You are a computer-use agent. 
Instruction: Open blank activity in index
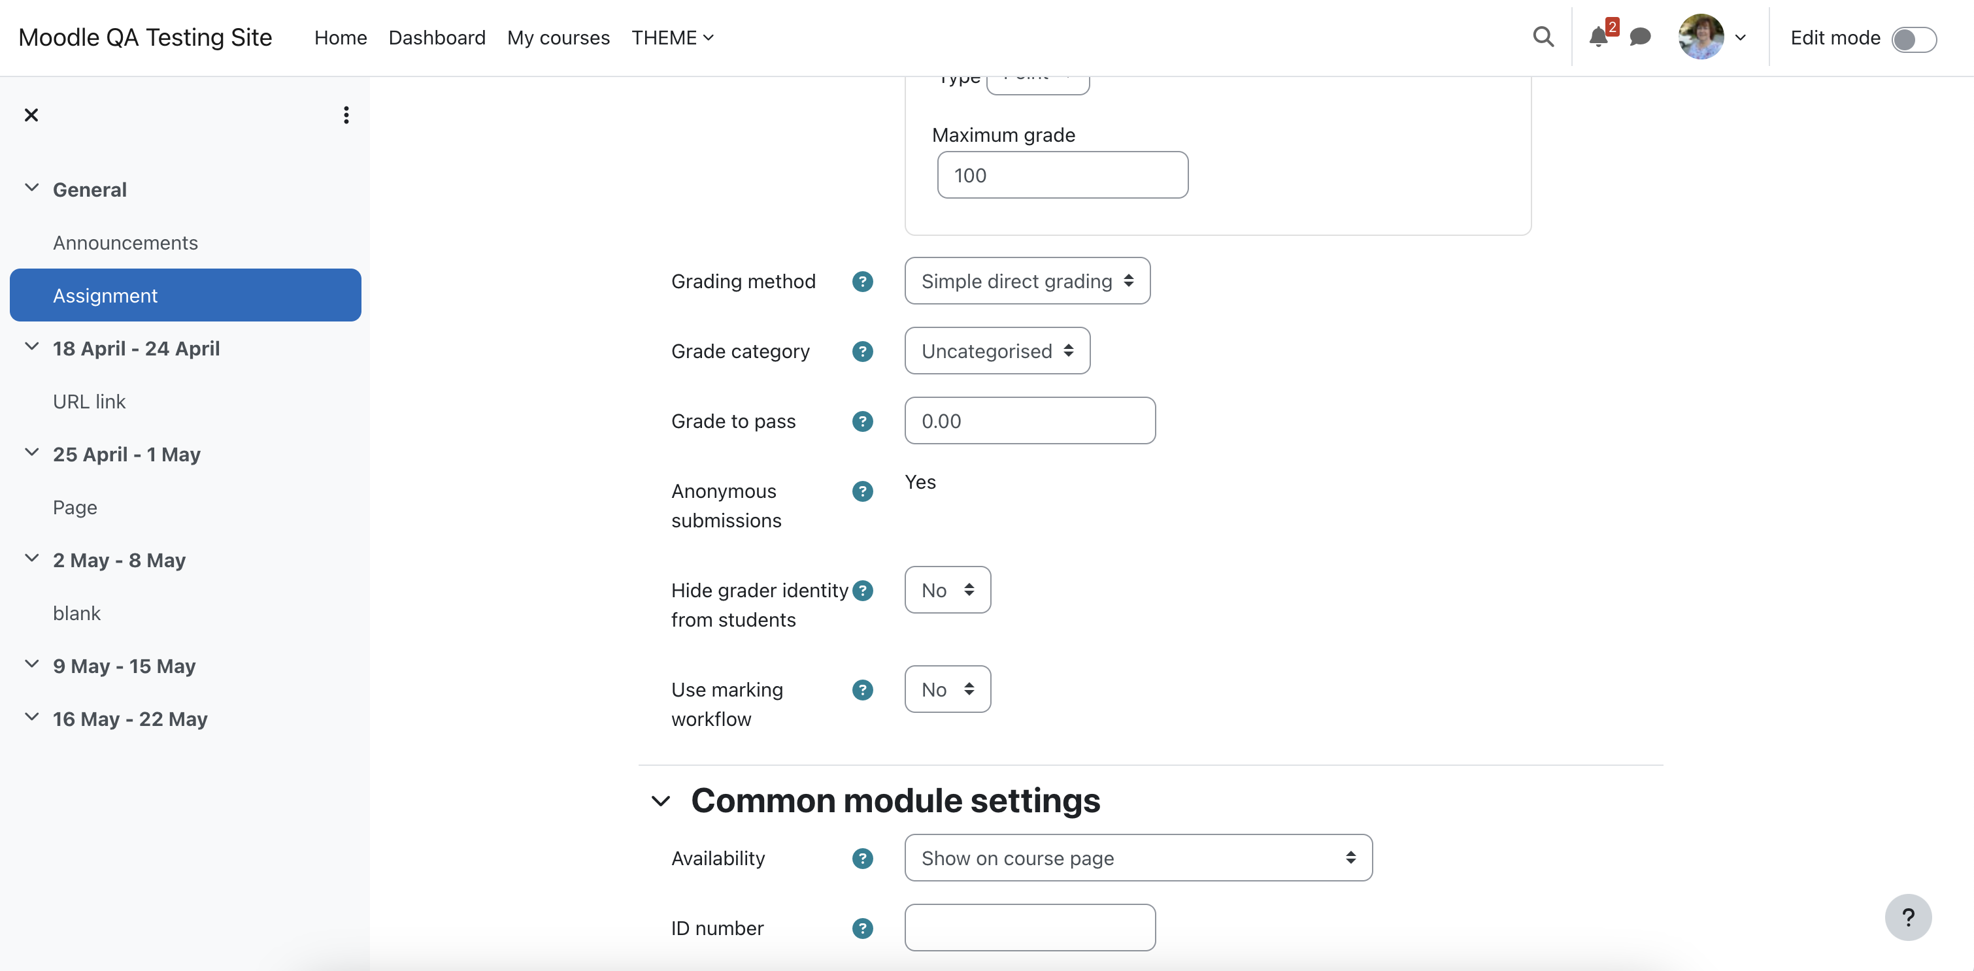pyautogui.click(x=76, y=614)
